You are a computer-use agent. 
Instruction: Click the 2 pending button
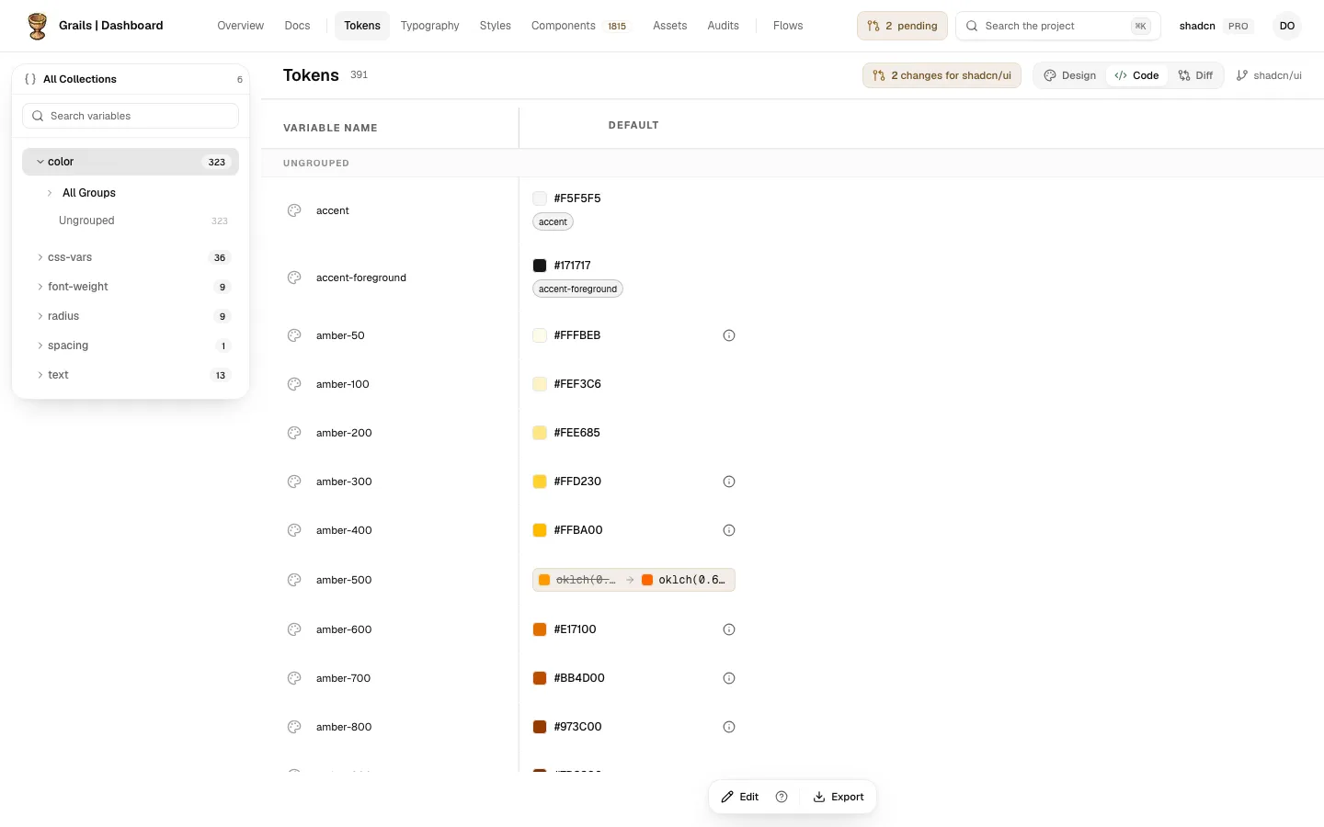click(902, 26)
